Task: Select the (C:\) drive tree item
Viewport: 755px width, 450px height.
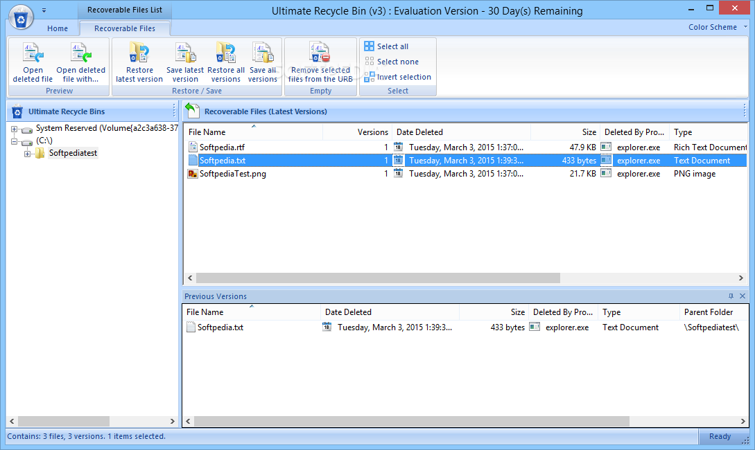Action: (x=44, y=141)
